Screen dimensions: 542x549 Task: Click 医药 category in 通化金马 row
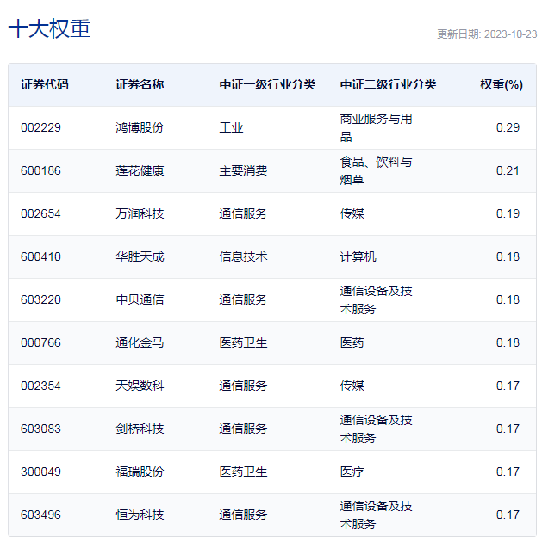(352, 342)
